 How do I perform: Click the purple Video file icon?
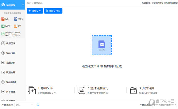(102, 44)
